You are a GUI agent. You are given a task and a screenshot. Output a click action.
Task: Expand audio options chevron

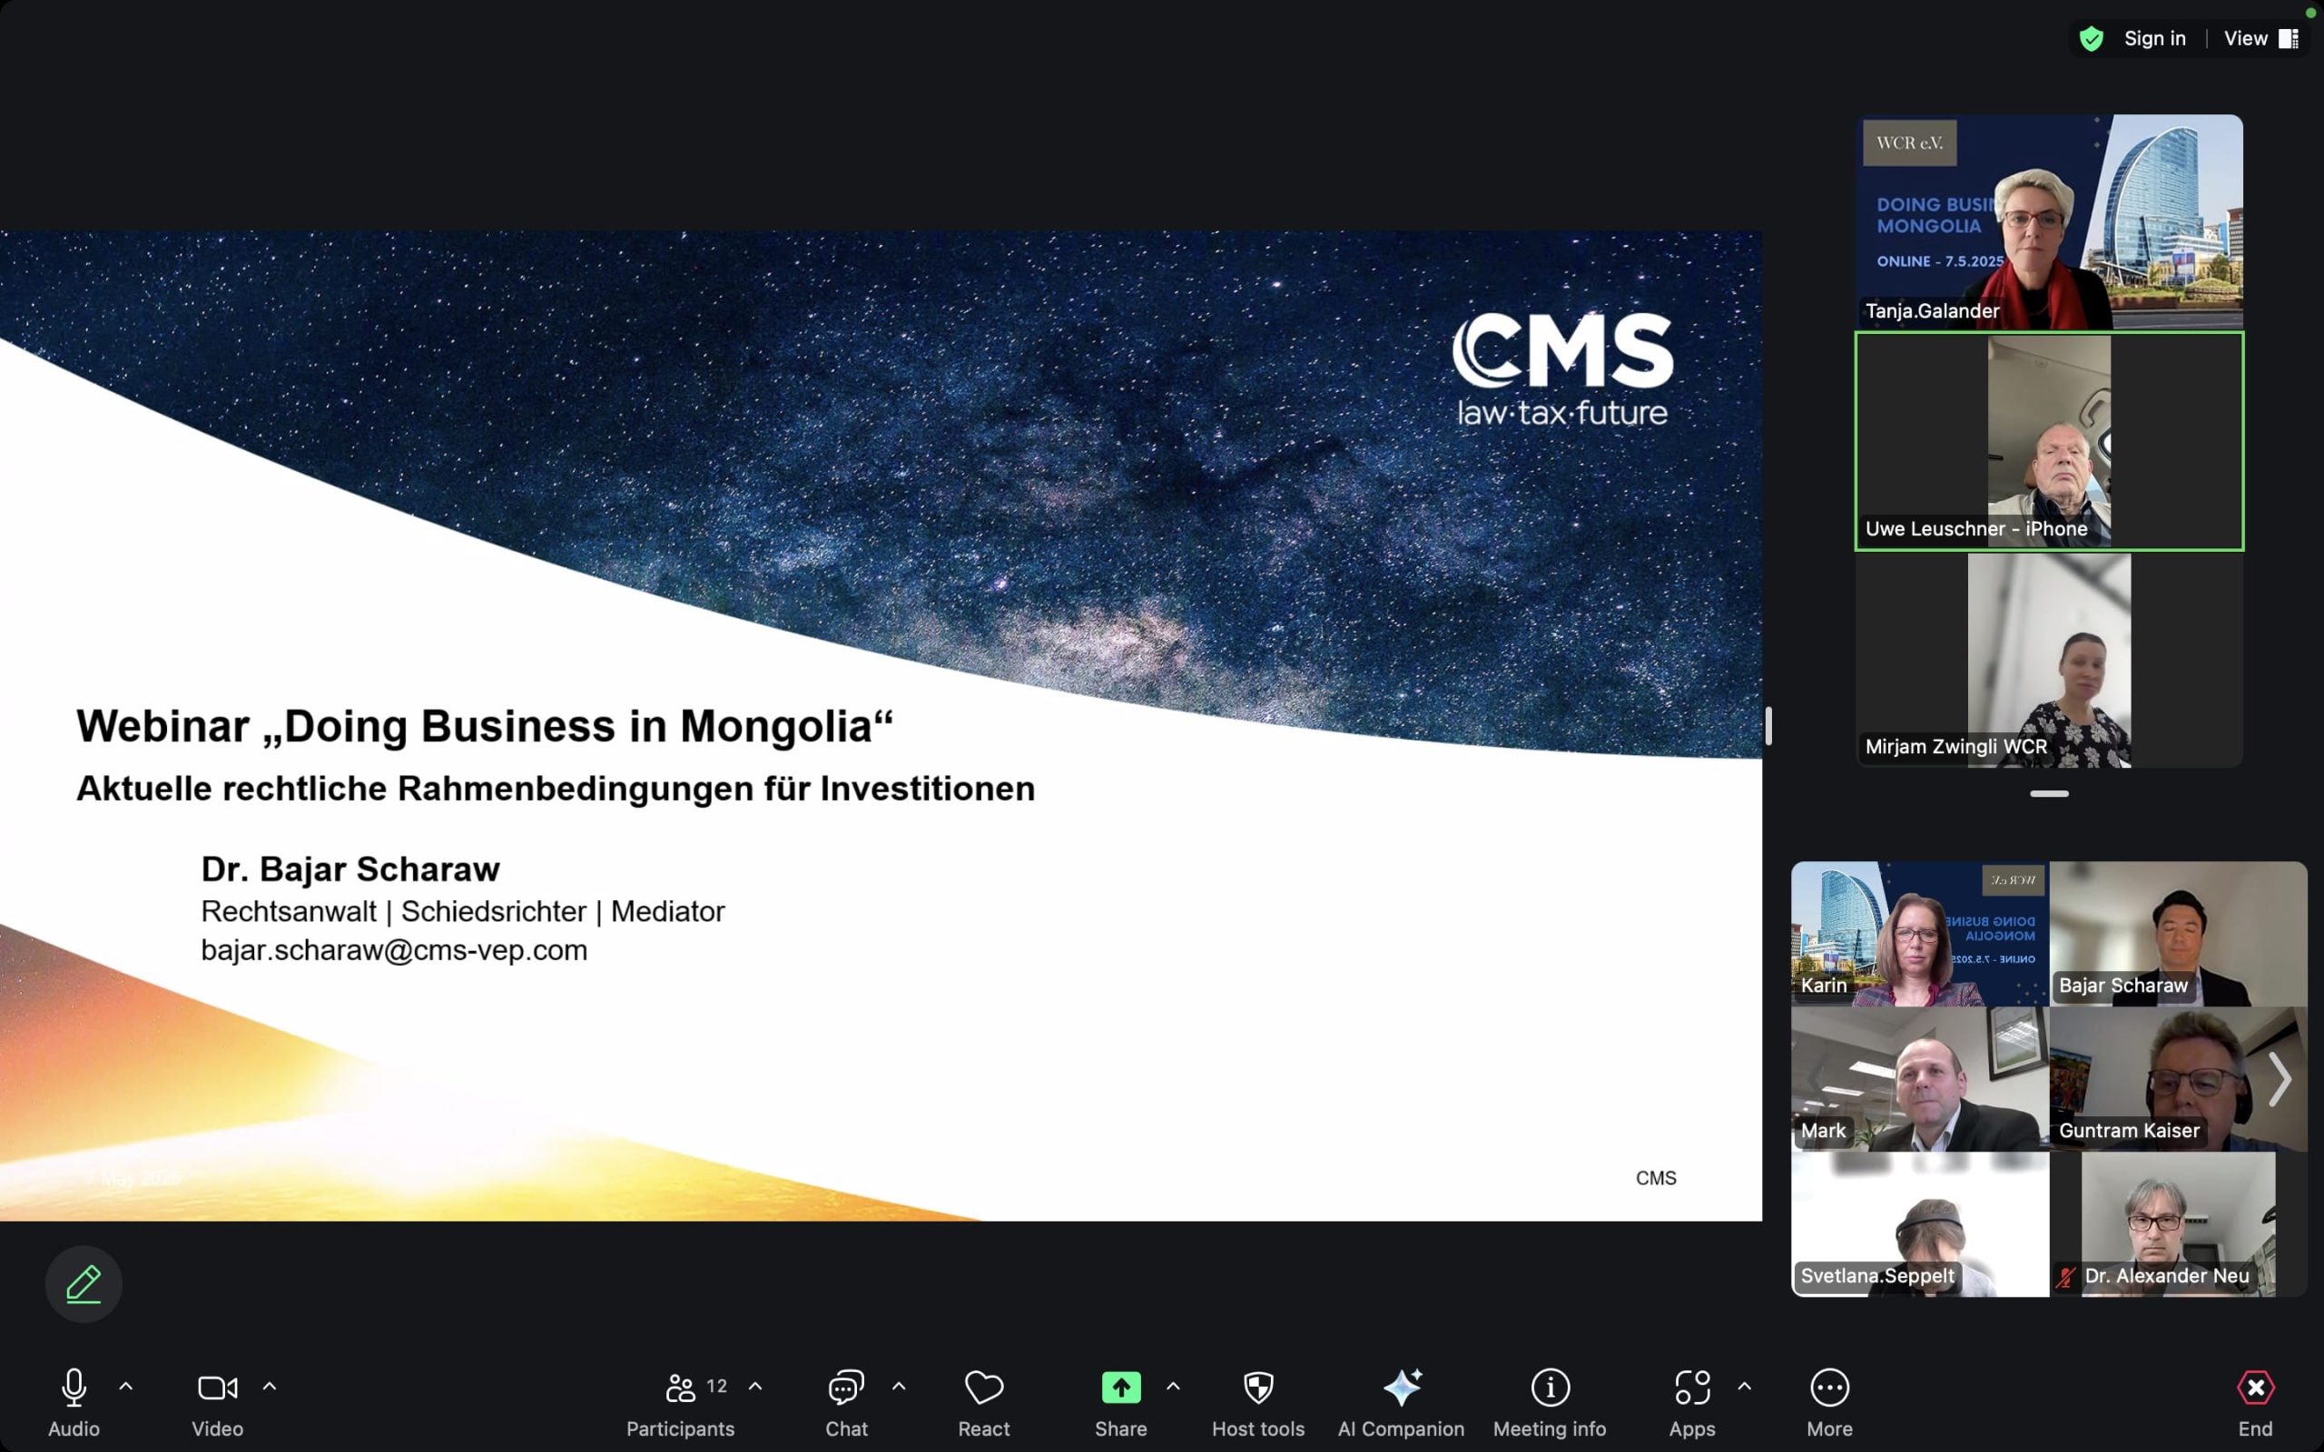pyautogui.click(x=126, y=1387)
